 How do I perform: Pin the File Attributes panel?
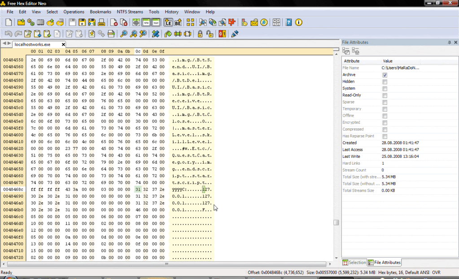[449, 42]
